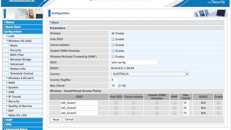Edit Max Clients for wl0_Guest1
231x130 pixels.
point(186,103)
